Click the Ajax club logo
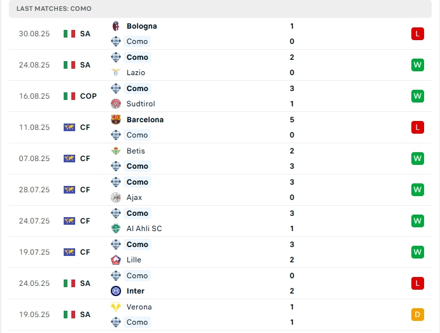 coord(115,197)
